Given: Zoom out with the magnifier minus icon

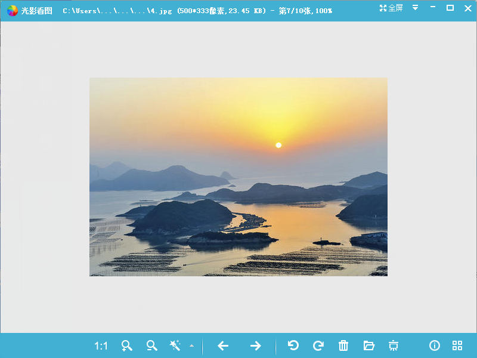Looking at the screenshot, I should tap(151, 346).
